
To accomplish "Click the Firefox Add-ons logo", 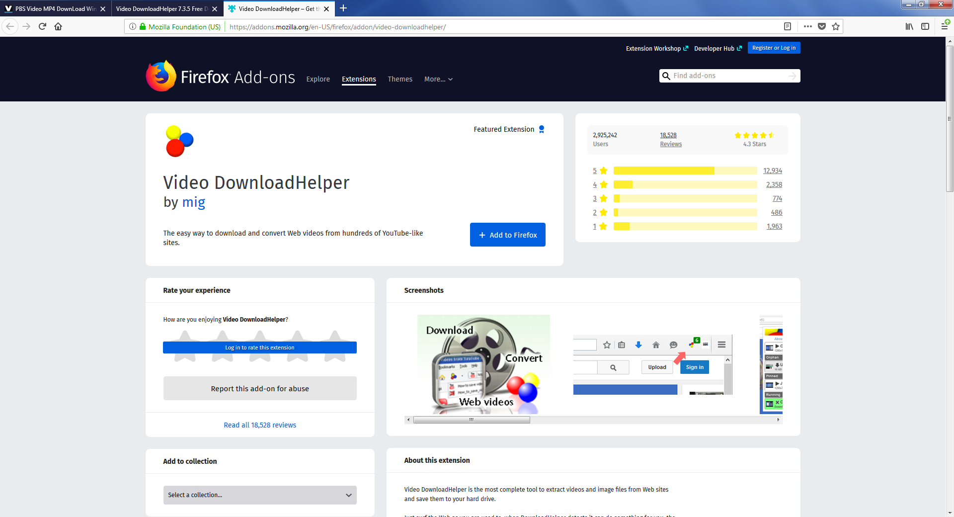I will pyautogui.click(x=221, y=77).
